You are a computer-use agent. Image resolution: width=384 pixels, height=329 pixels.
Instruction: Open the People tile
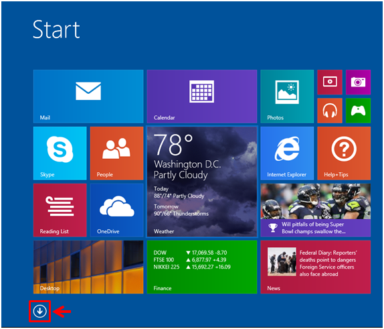coord(116,153)
